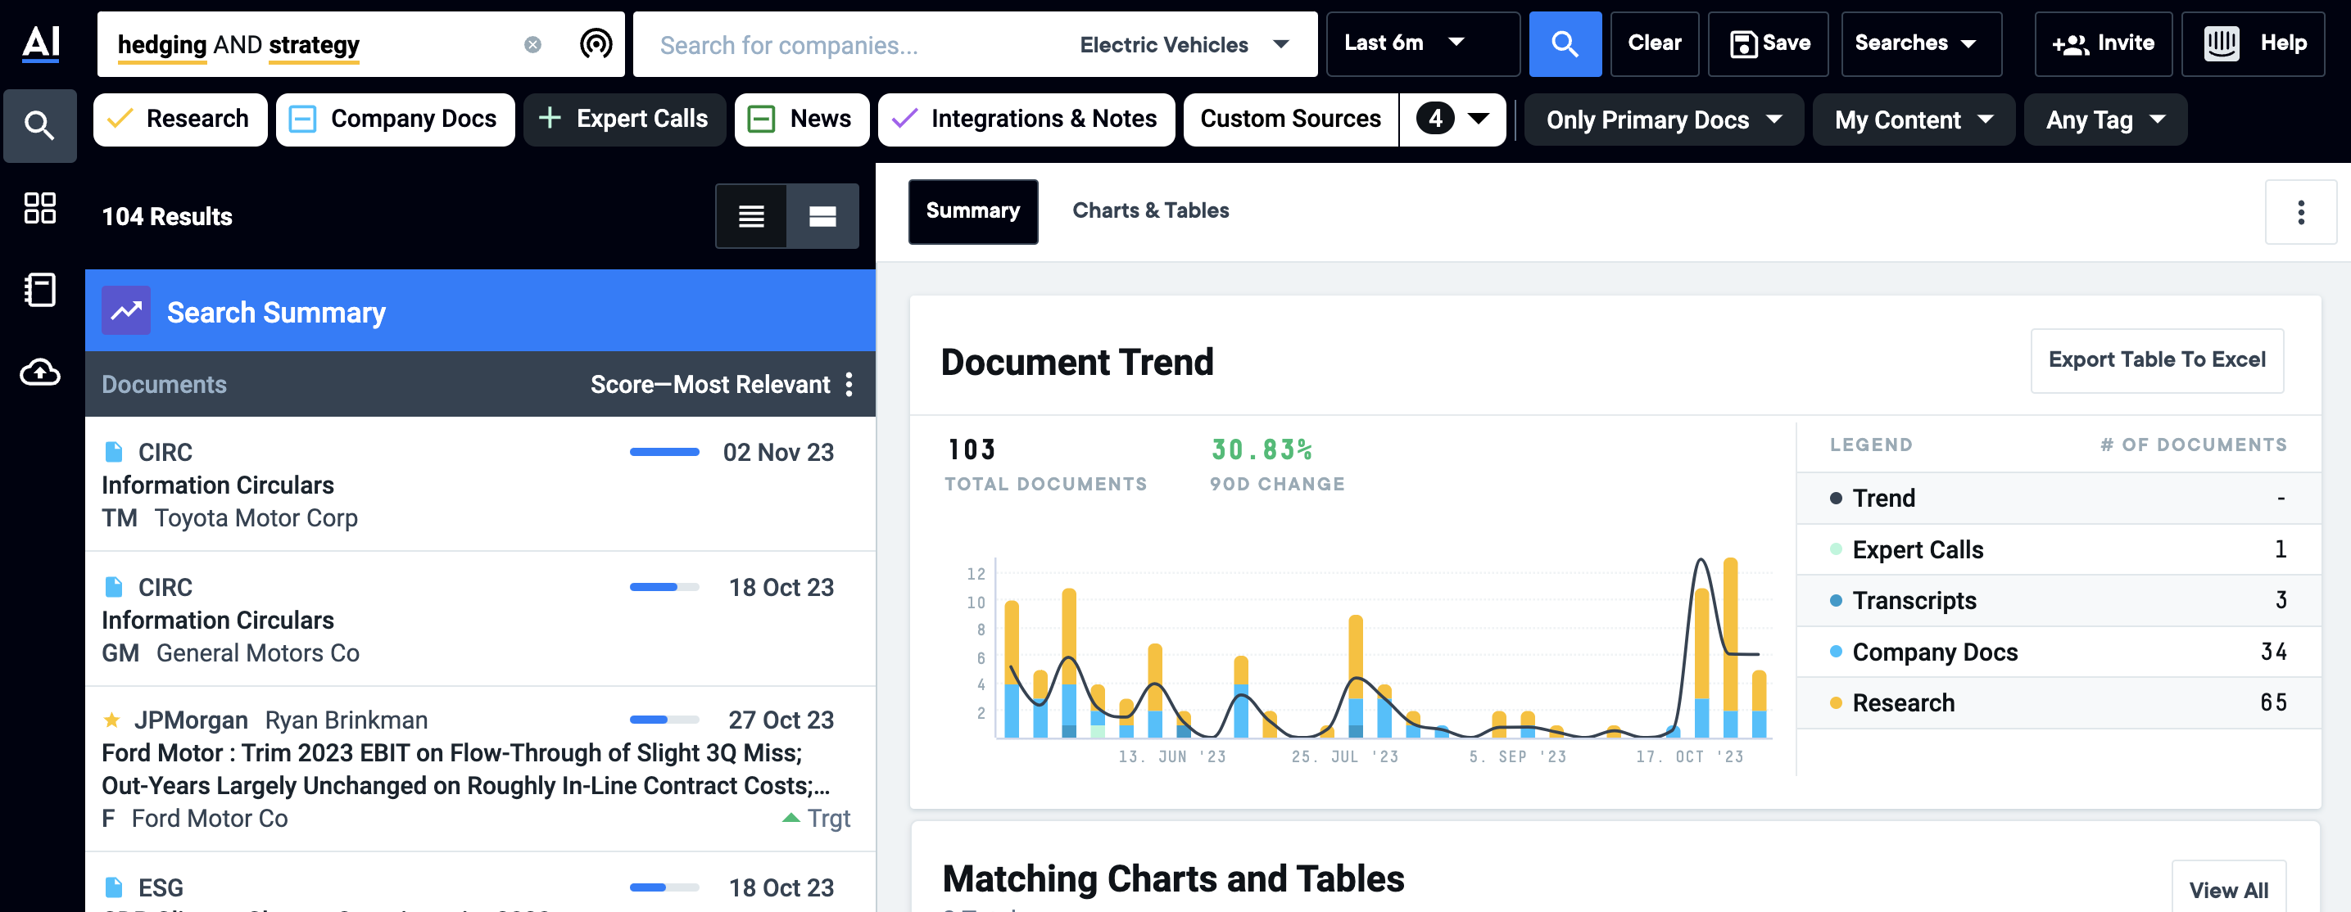Click the Save search button
The image size is (2351, 912).
(x=1768, y=43)
